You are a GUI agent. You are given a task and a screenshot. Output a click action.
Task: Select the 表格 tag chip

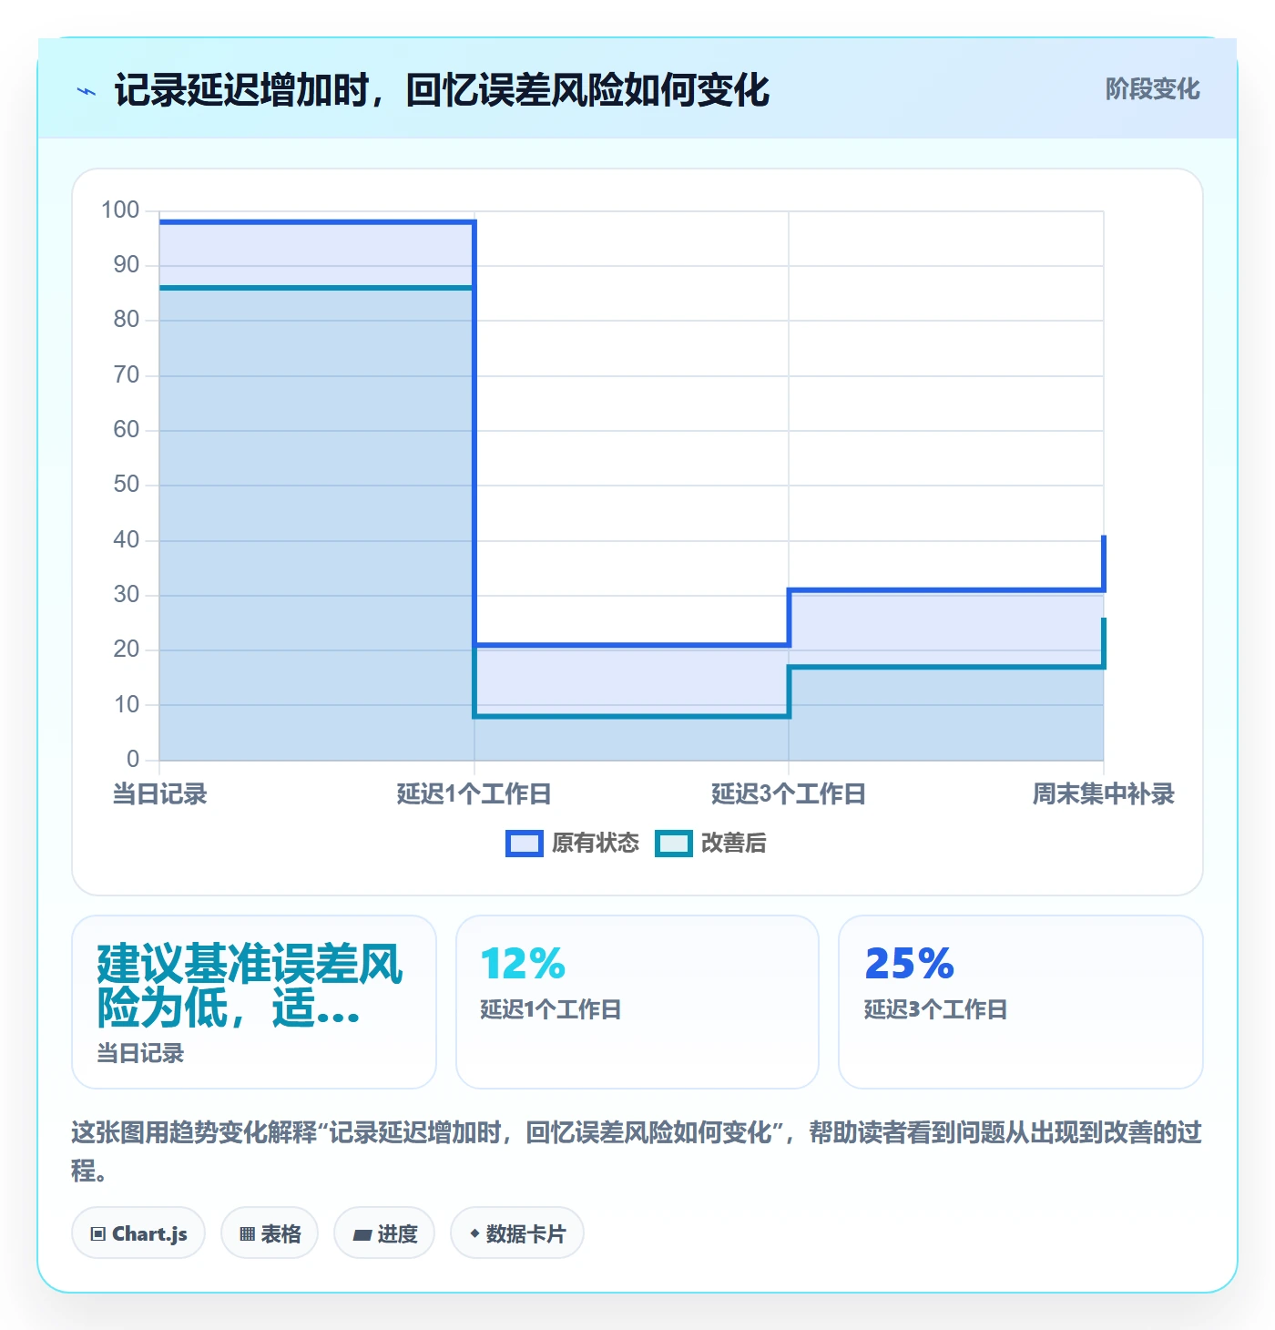[x=270, y=1233]
